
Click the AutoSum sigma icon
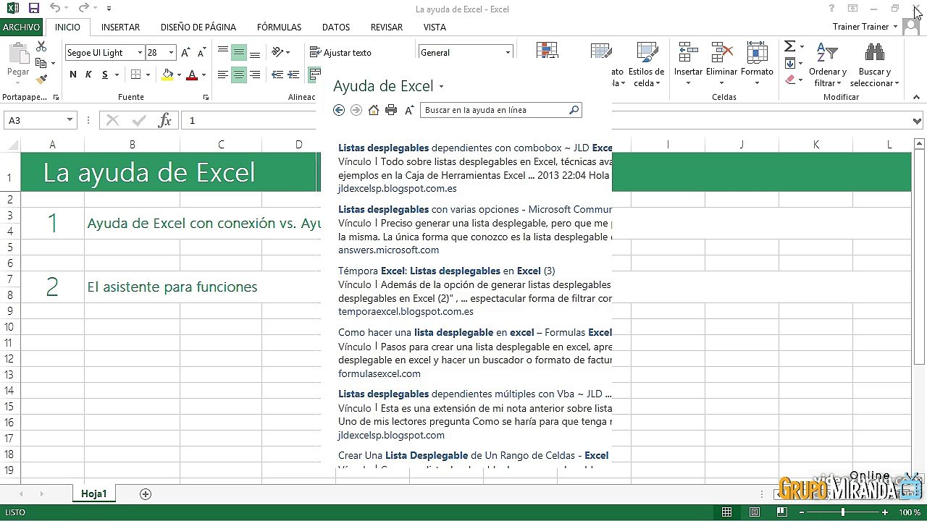coord(790,46)
